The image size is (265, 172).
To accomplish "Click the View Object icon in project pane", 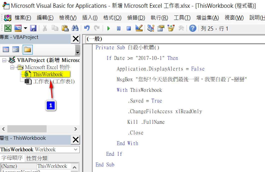I will (16, 49).
